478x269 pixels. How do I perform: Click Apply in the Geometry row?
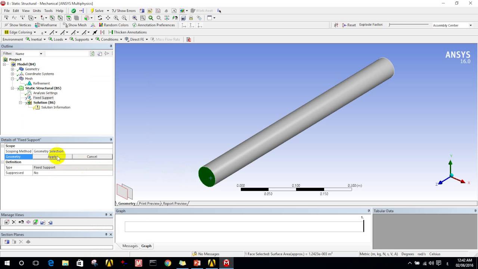(53, 157)
